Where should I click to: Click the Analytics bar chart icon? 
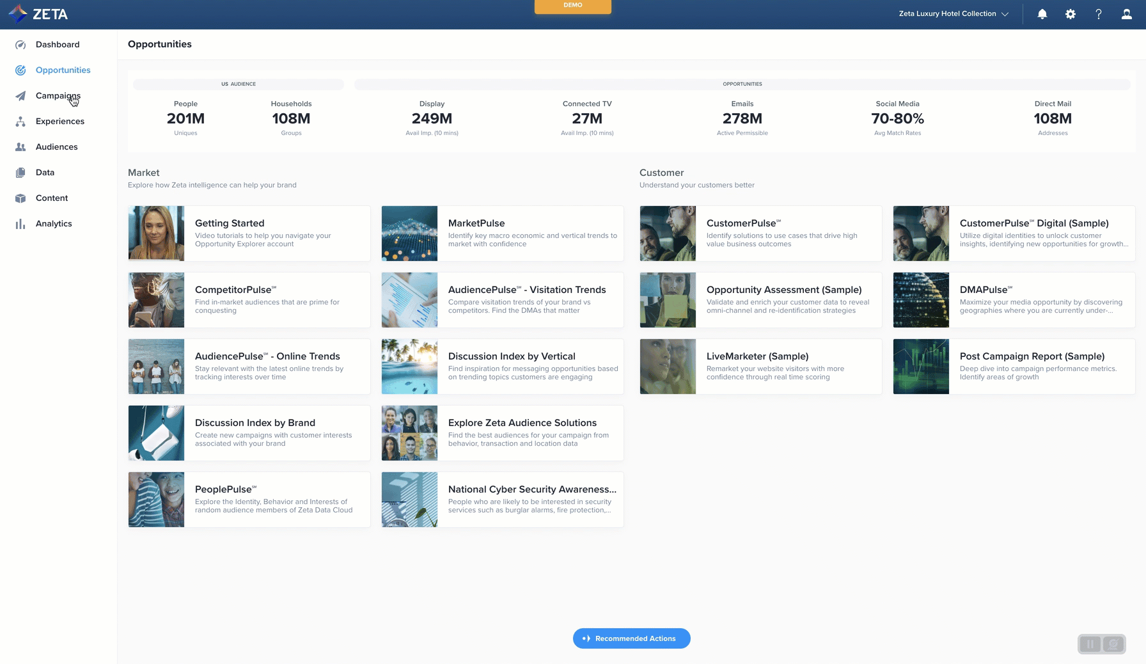pos(20,224)
